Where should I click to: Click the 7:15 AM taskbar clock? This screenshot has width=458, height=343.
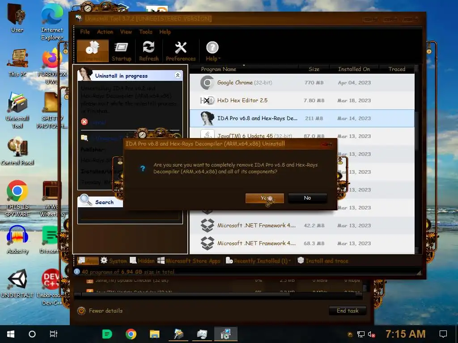pos(405,334)
